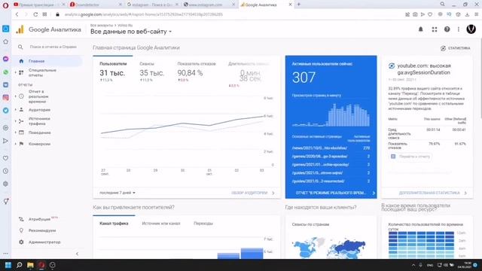
Task: Expand 'Источники трафика' reports section
Action: [39, 121]
